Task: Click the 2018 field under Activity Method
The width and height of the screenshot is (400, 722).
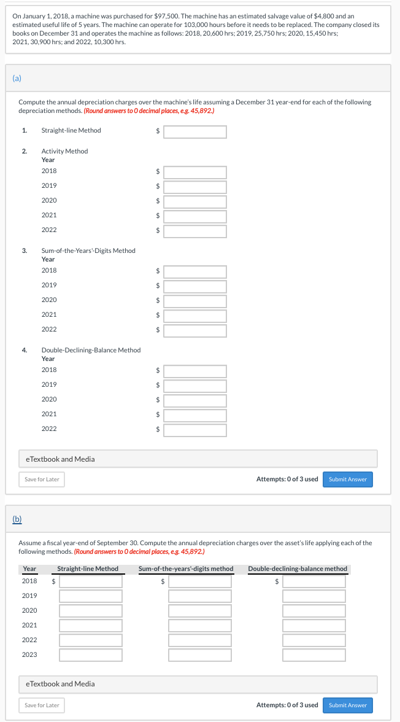Action: [x=194, y=171]
